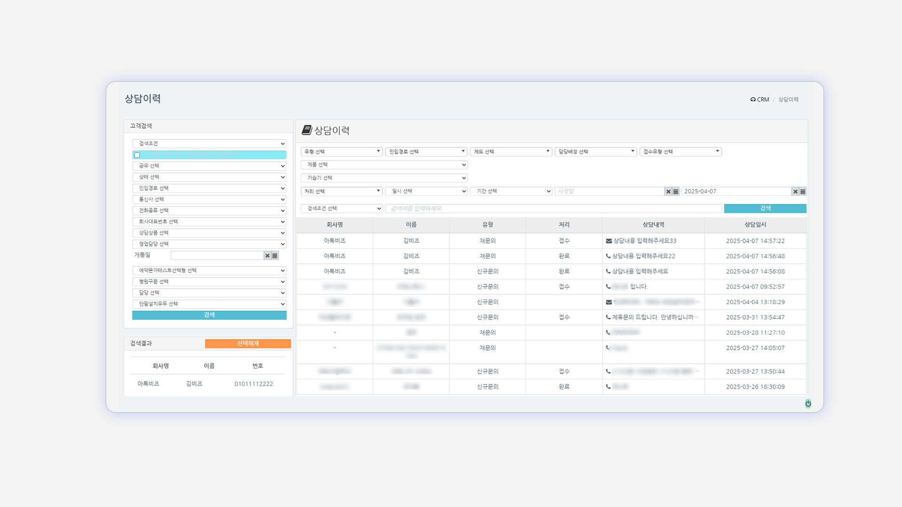This screenshot has height=507, width=902.
Task: Expand the 기간 선택 dropdown
Action: [x=511, y=192]
